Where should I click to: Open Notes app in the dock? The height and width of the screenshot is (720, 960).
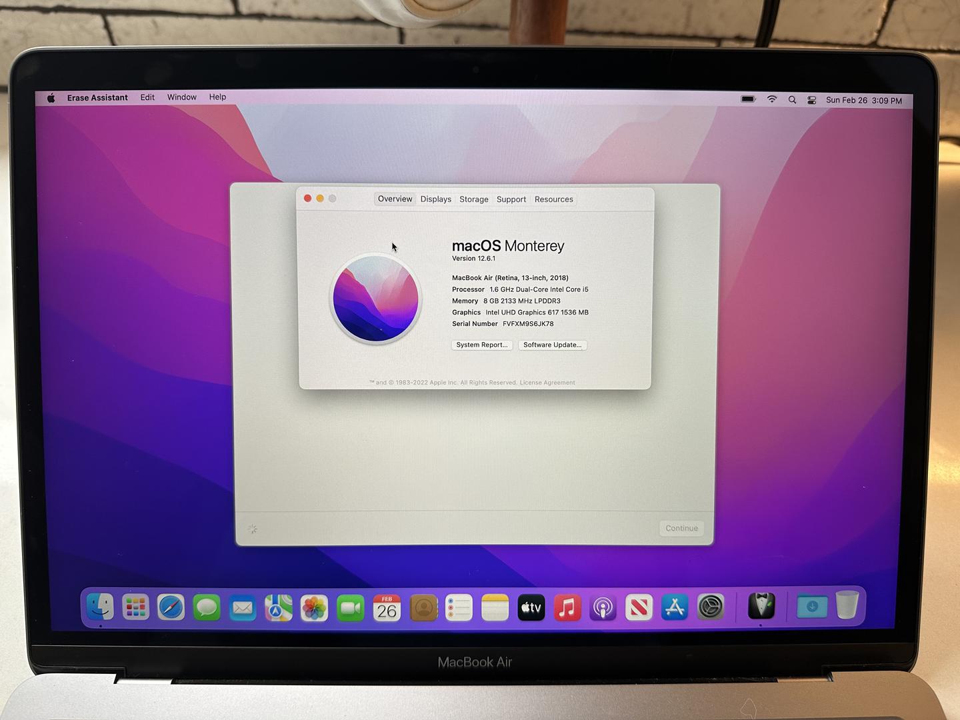point(495,607)
